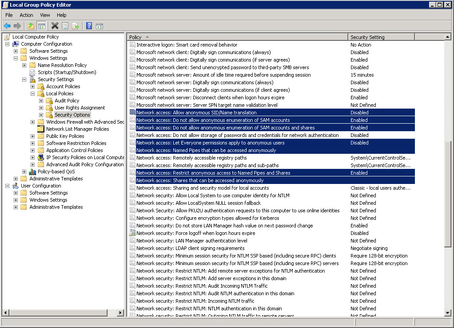The height and width of the screenshot is (328, 454).
Task: Click the Up one level folder icon
Action: tap(31, 26)
